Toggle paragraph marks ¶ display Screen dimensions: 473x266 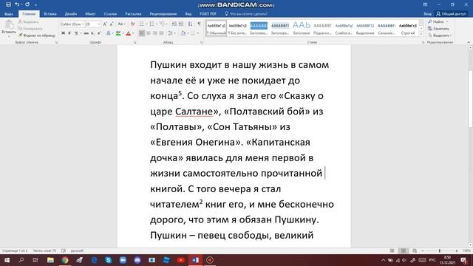coord(199,24)
